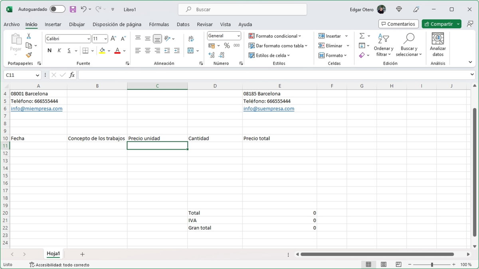Click the Decrease Decimal icon
Viewport: 479px width, 269px height.
click(222, 55)
